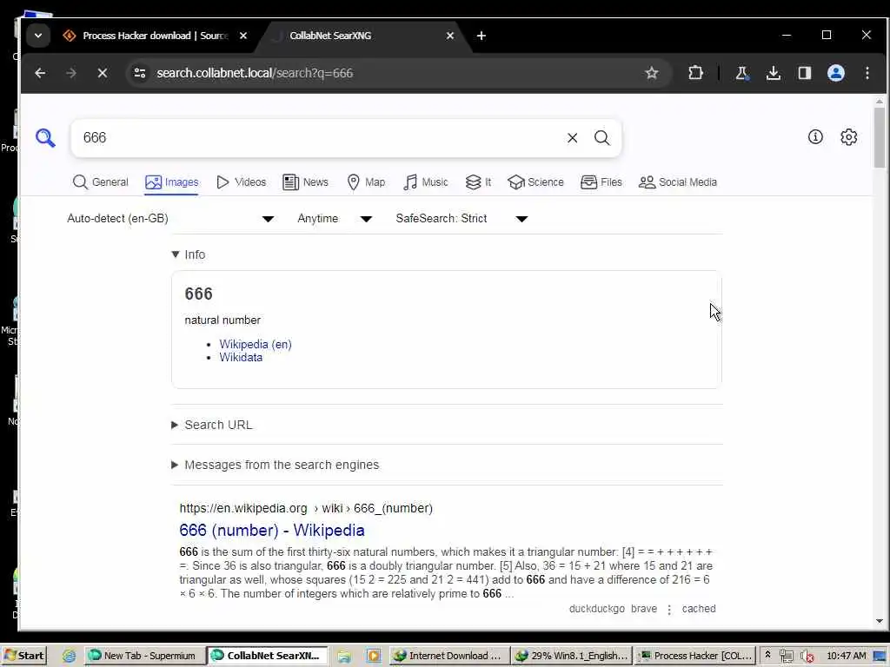Open the SafeSearch: Strict dropdown
Screen dimensions: 890x667
[462, 219]
